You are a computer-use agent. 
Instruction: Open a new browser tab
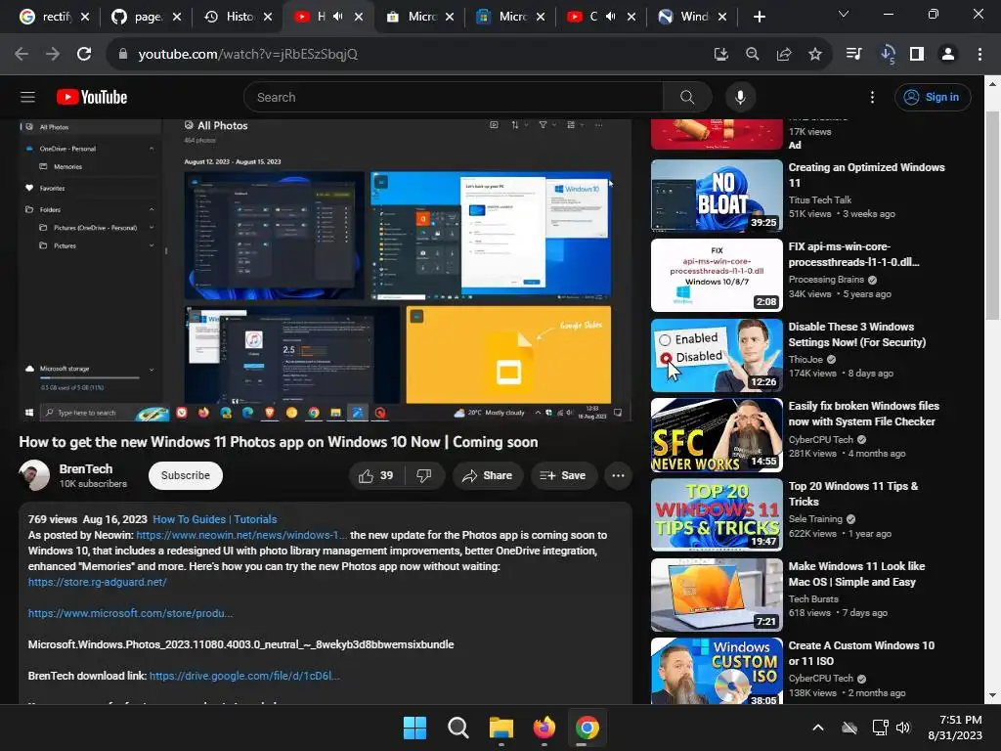click(x=759, y=17)
